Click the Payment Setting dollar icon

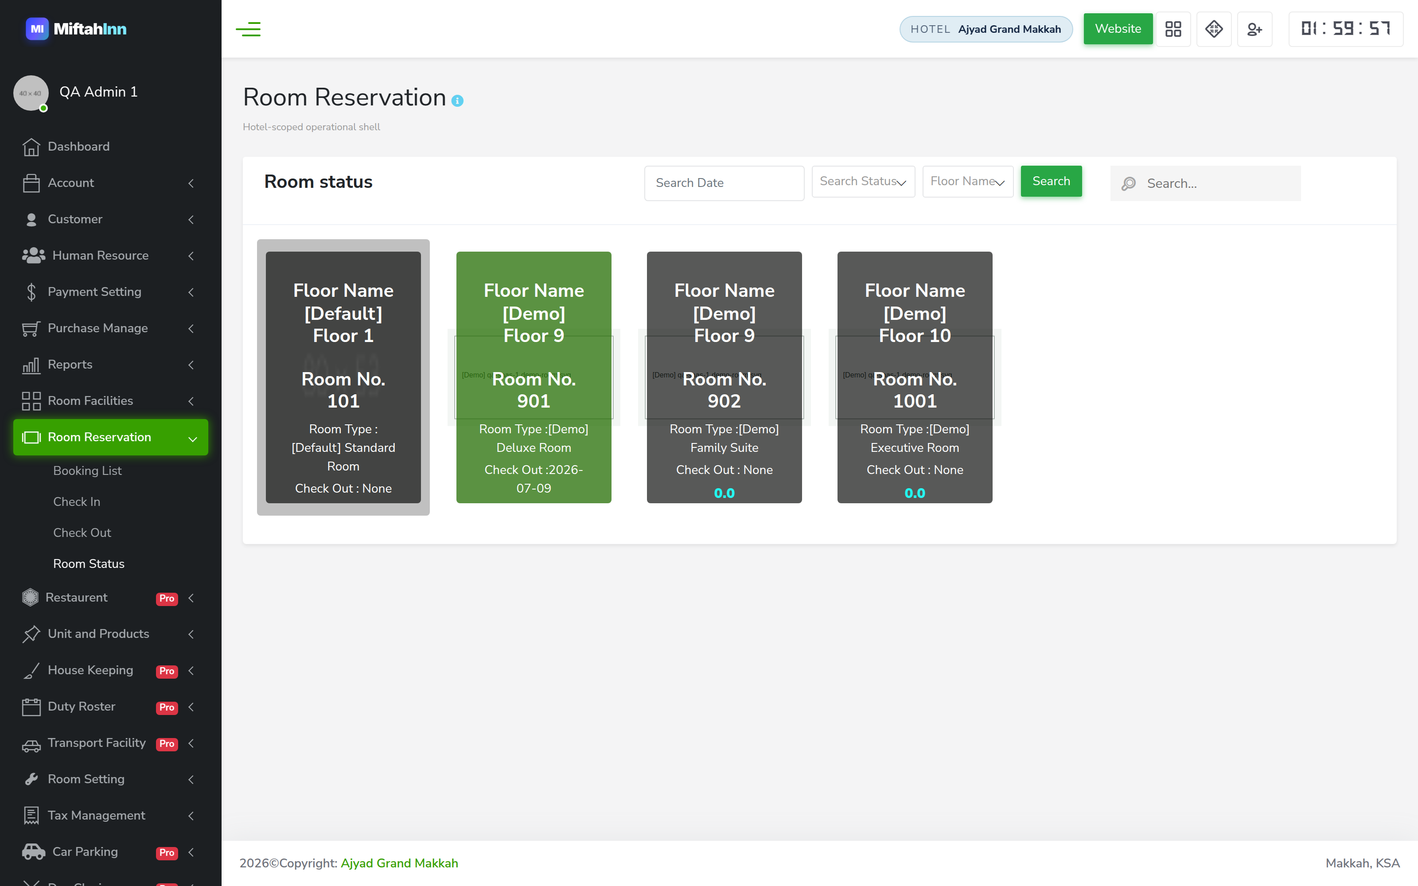[x=31, y=292]
